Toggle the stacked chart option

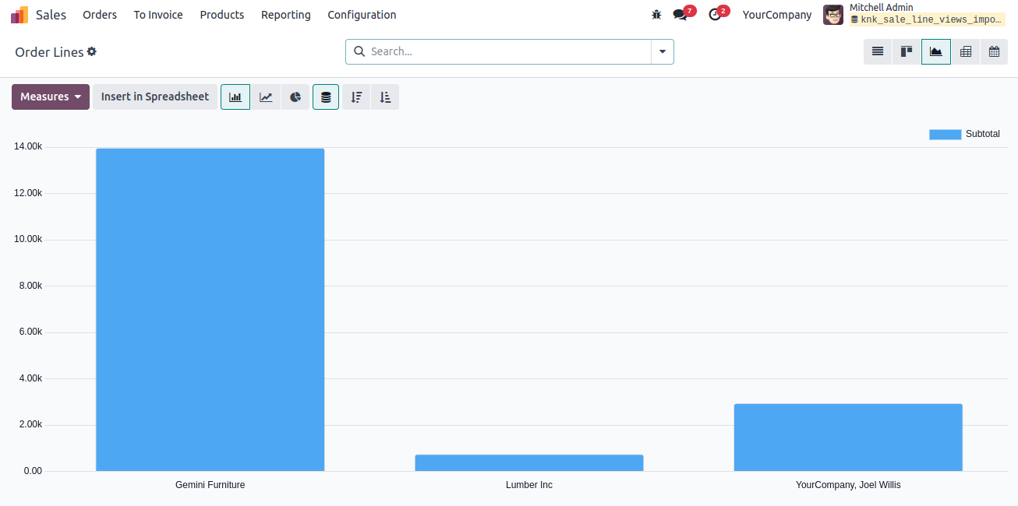click(326, 97)
